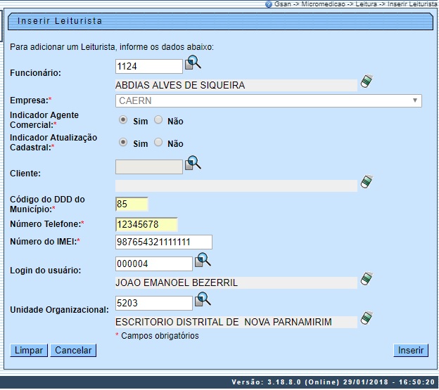Open the Unidade Organizacional search icon
The width and height of the screenshot is (439, 390).
point(203,299)
